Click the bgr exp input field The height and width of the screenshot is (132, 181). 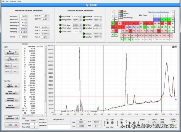pos(23,37)
